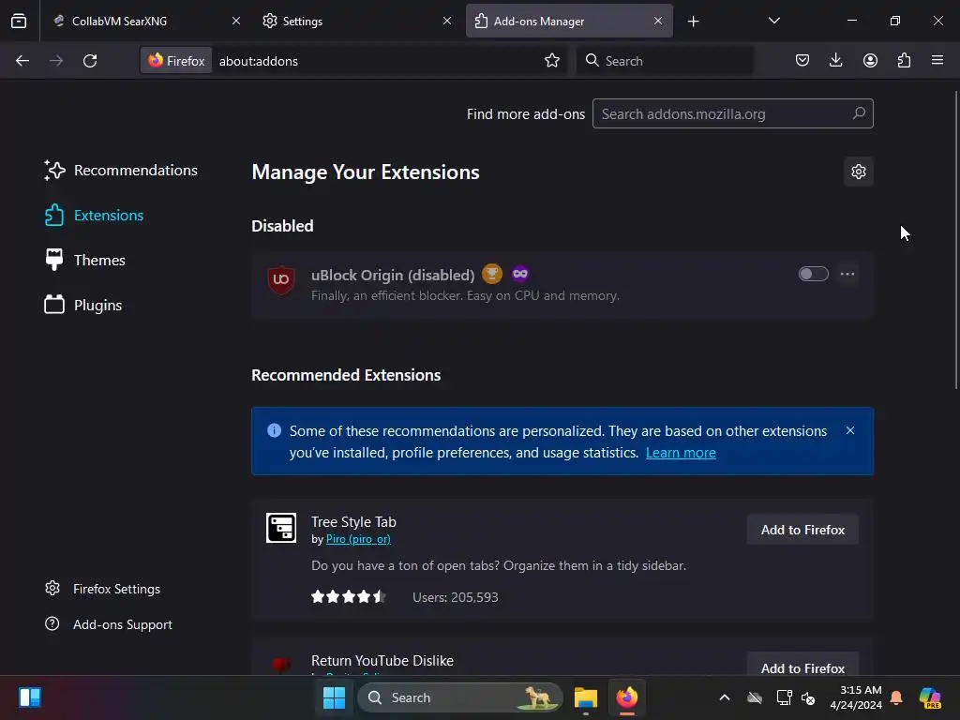The image size is (960, 720).
Task: Click the uBlock Origin recommended trophy badge
Action: click(491, 274)
